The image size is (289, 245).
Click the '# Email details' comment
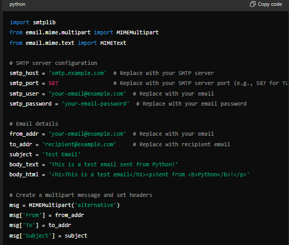(x=34, y=124)
